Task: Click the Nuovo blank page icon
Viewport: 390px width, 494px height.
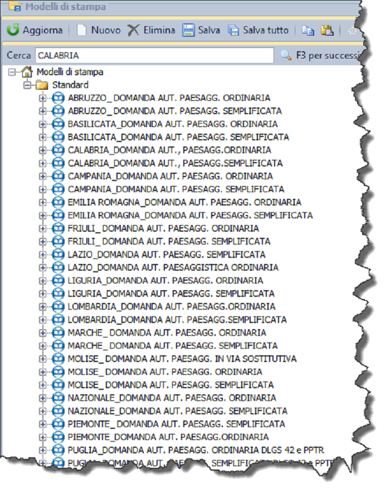Action: 82,30
